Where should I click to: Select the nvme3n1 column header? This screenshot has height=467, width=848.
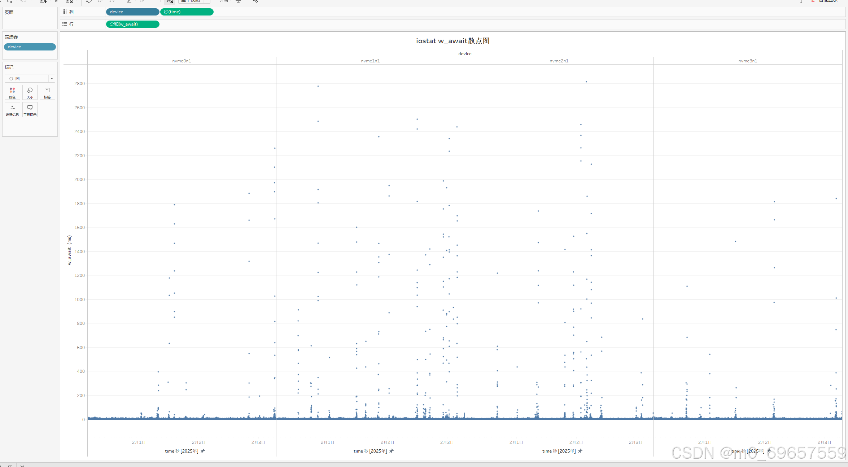pyautogui.click(x=748, y=61)
